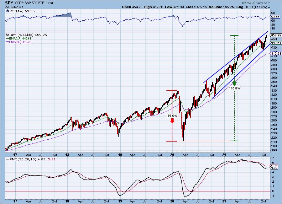Image resolution: width=282 pixels, height=204 pixels.
Task: Click the red down arrow annotation
Action: point(172,121)
